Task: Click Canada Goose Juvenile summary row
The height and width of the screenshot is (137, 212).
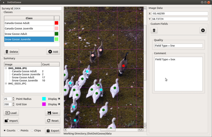Action: (26, 74)
